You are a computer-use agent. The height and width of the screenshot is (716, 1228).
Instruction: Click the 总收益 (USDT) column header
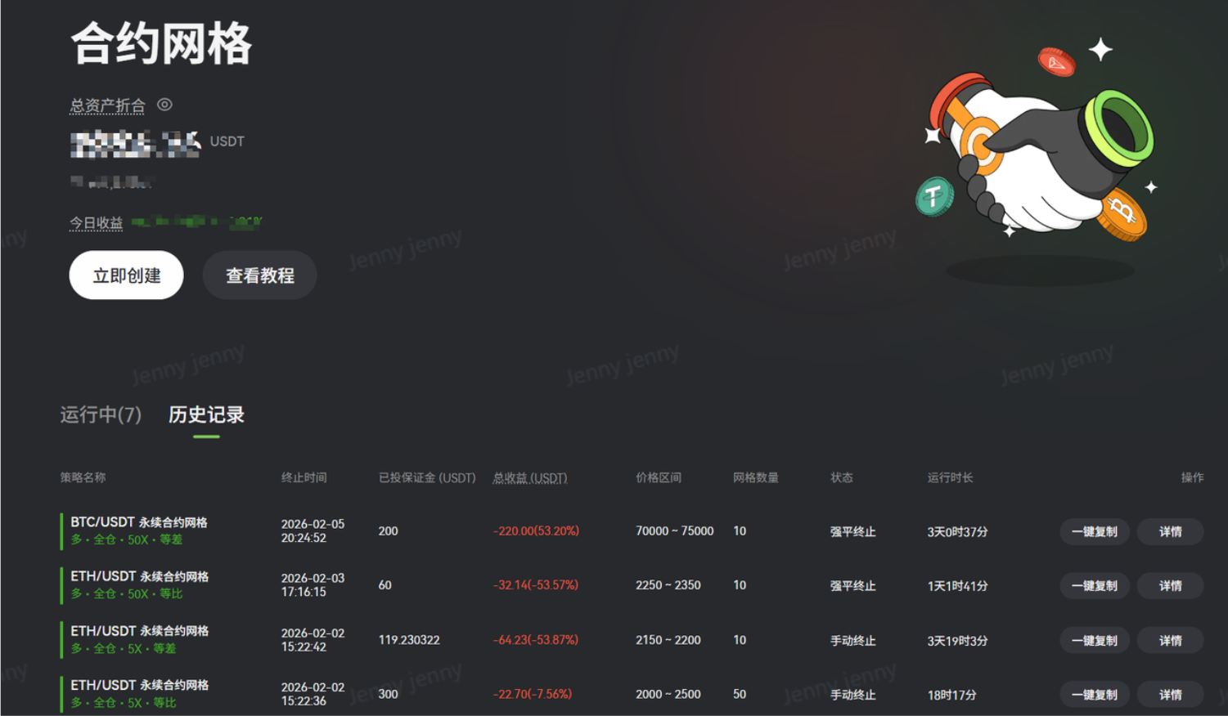[529, 478]
